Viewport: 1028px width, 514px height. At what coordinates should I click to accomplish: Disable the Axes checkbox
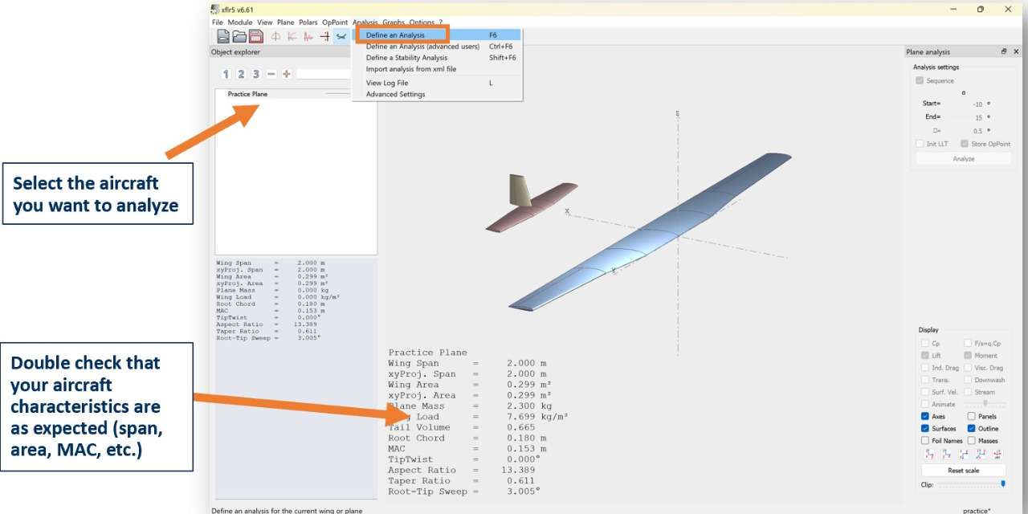pyautogui.click(x=925, y=417)
